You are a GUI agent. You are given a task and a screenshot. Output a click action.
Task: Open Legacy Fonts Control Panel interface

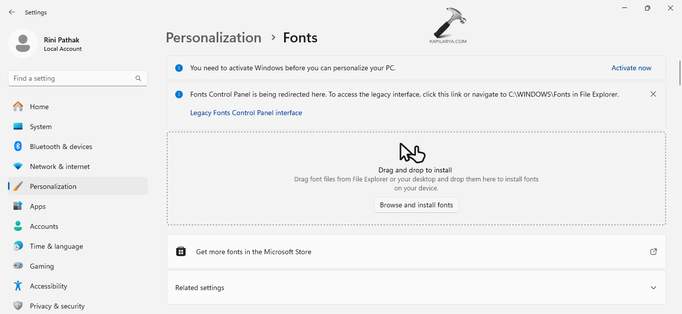[246, 113]
